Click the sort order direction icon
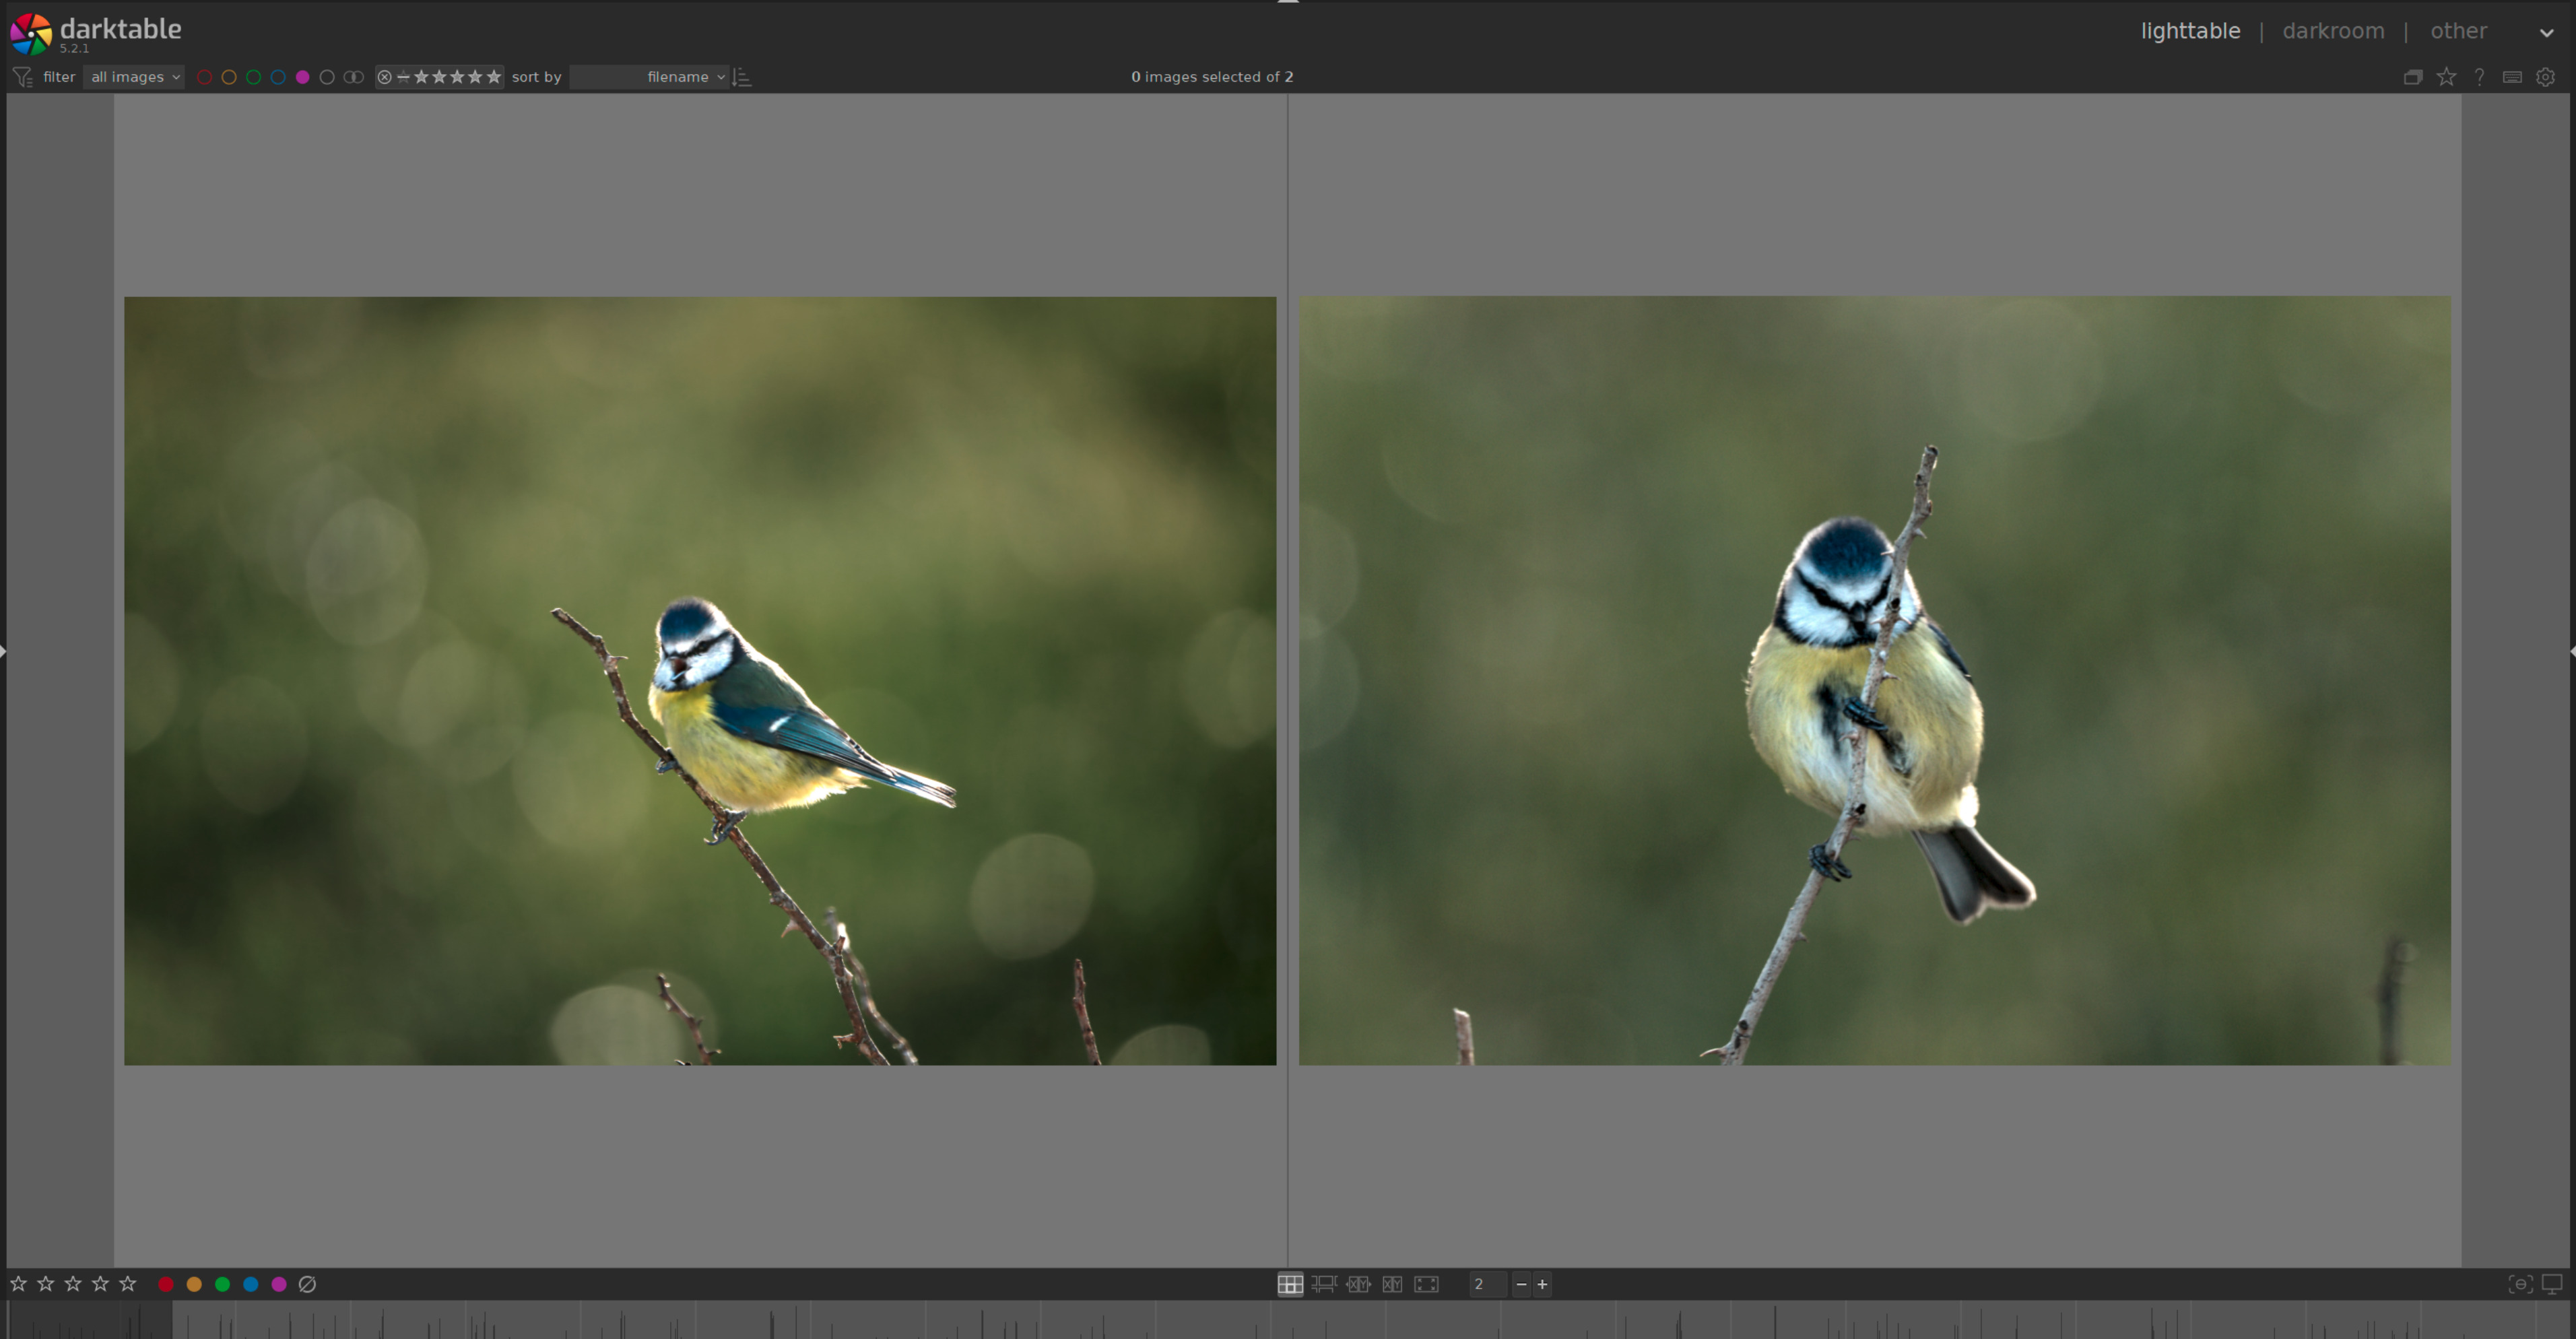2576x1339 pixels. tap(741, 77)
